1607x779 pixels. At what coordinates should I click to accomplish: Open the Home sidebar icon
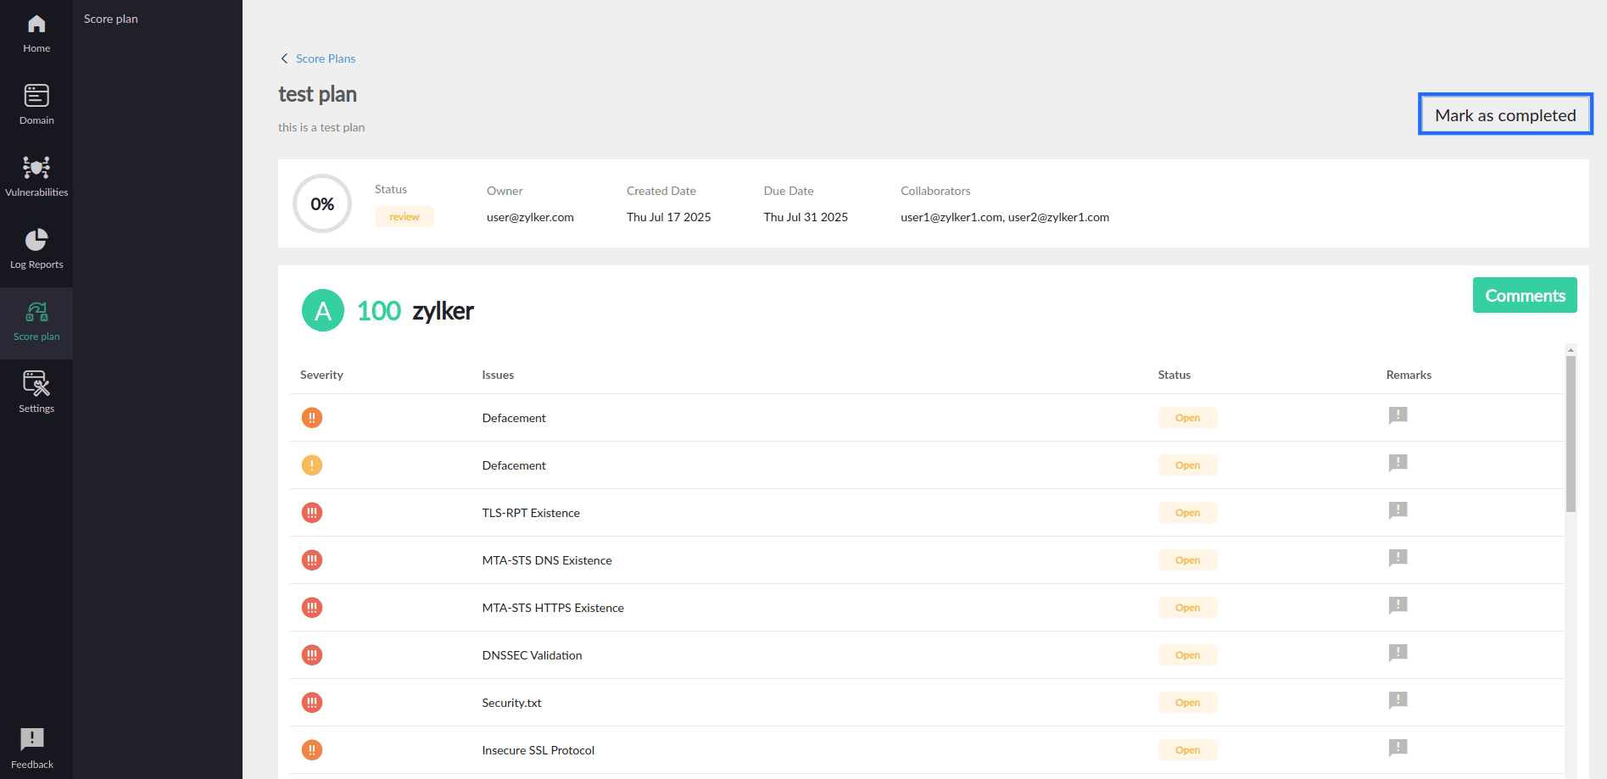36,34
